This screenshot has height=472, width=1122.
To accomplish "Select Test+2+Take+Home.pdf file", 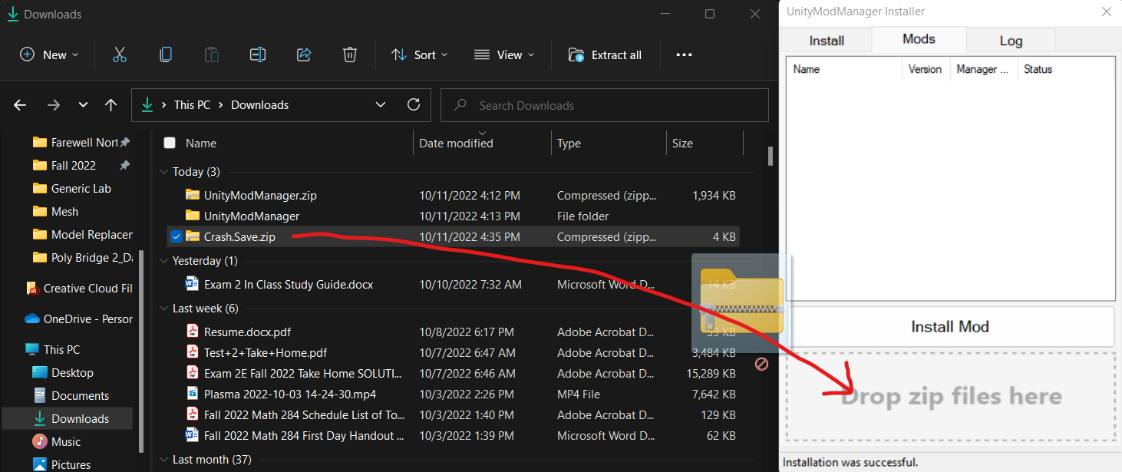I will pos(453,353).
